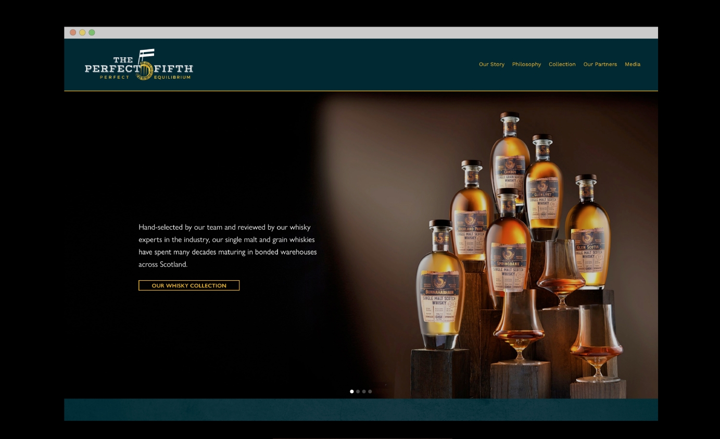Close the window with the red button
This screenshot has height=439, width=720.
(x=73, y=33)
